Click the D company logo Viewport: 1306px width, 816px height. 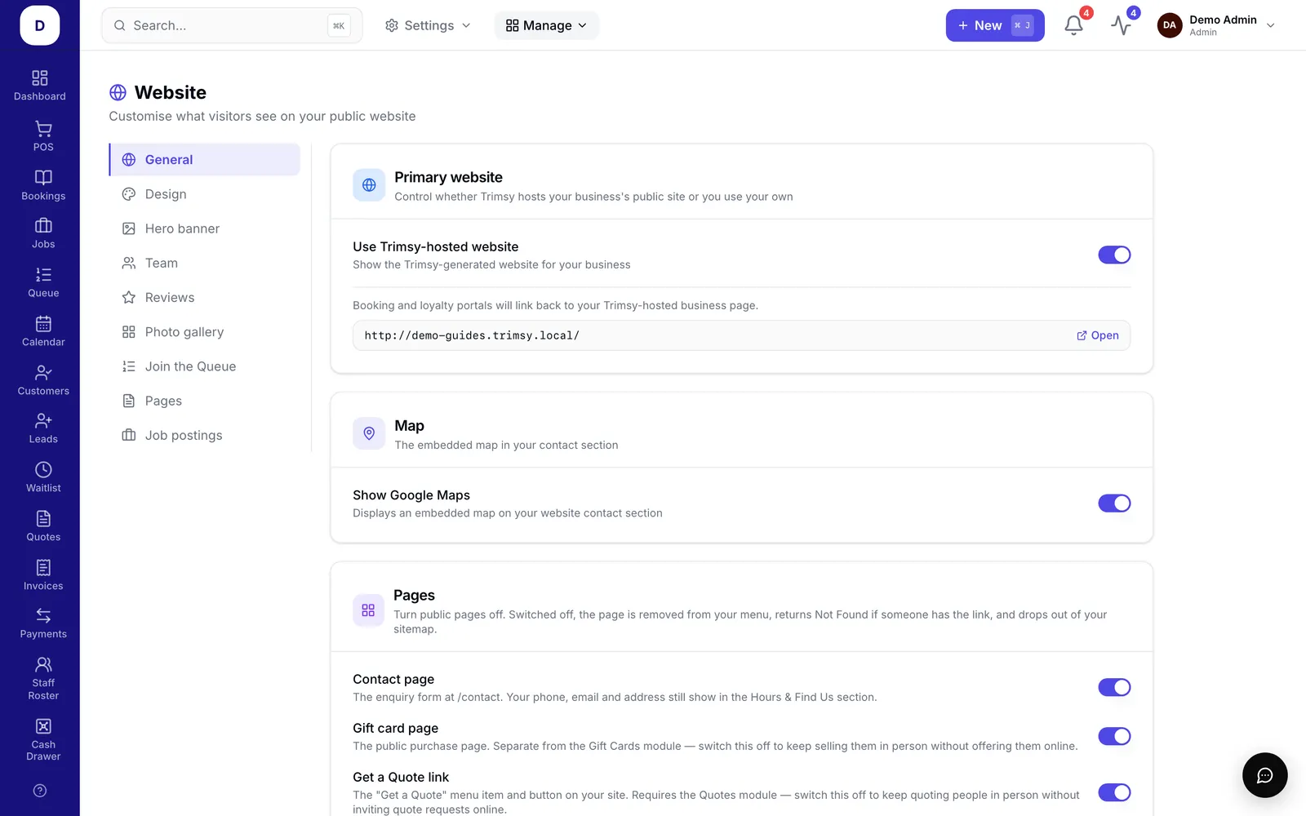click(40, 25)
